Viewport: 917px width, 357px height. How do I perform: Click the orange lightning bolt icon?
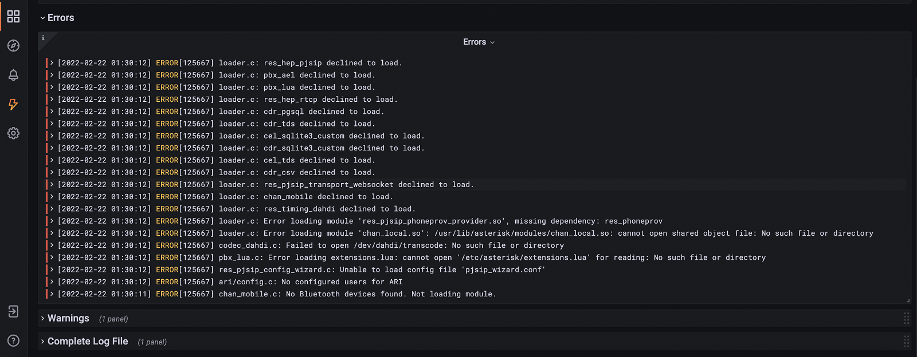click(x=13, y=104)
